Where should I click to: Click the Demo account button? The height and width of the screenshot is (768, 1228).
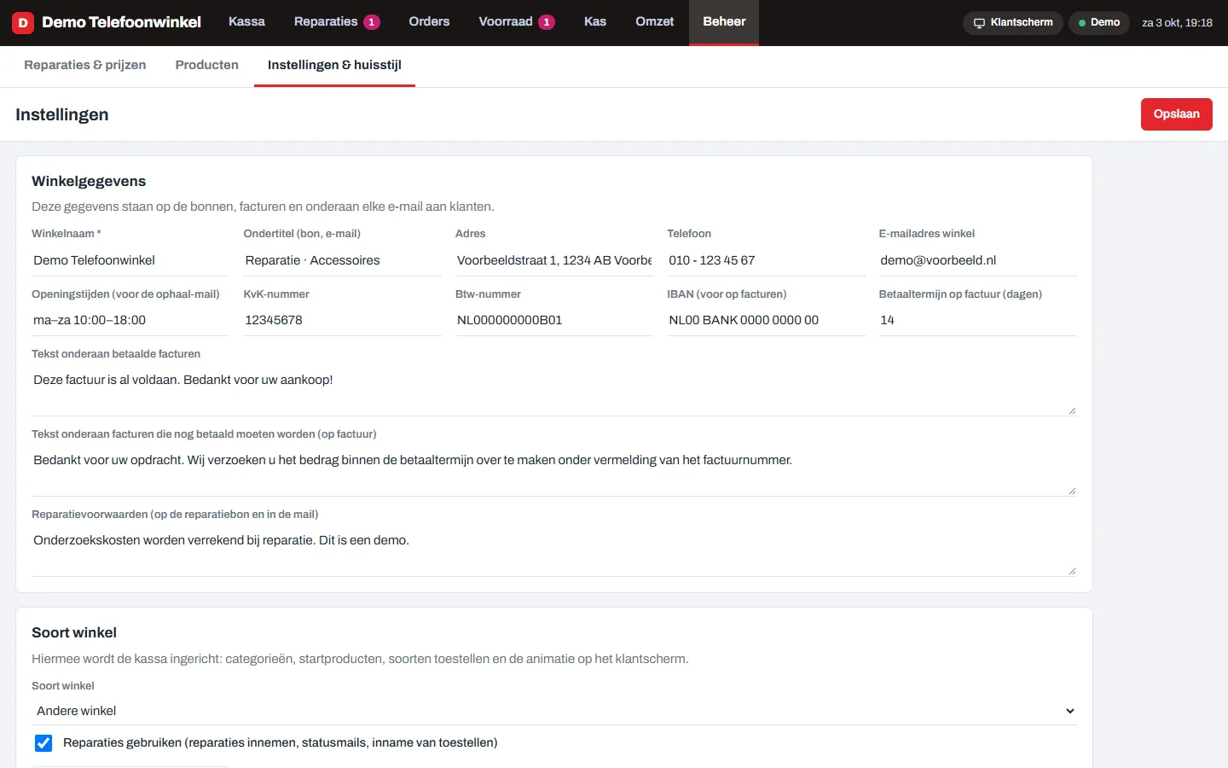[x=1099, y=23]
